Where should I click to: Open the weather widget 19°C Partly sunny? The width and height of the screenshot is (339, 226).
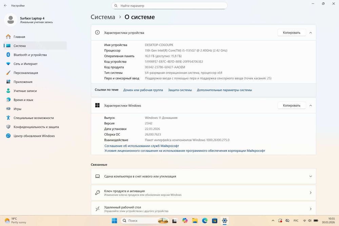16,221
